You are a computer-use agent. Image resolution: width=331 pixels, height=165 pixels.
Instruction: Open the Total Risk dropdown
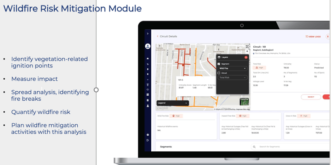[233, 77]
